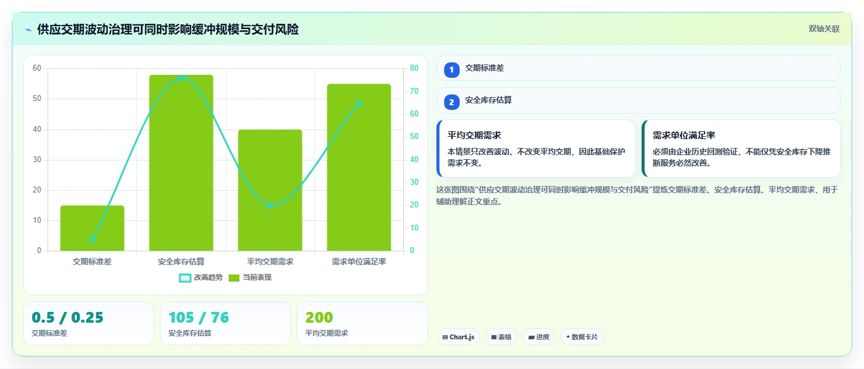Open list item 交期标准差

(639, 68)
